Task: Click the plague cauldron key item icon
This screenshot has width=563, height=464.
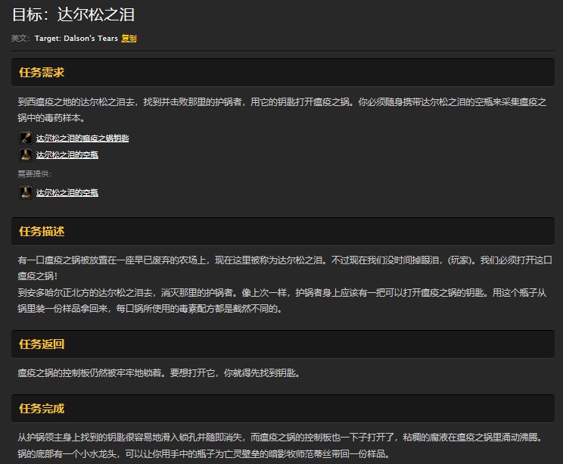Action: (x=25, y=138)
